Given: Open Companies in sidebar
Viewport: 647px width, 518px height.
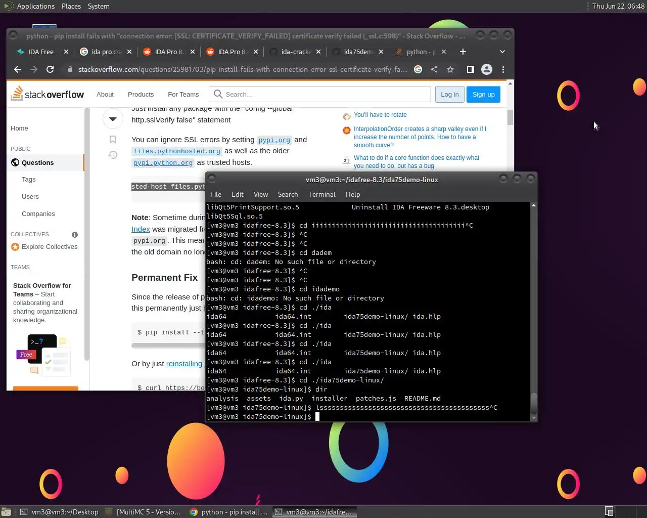Looking at the screenshot, I should pos(38,214).
